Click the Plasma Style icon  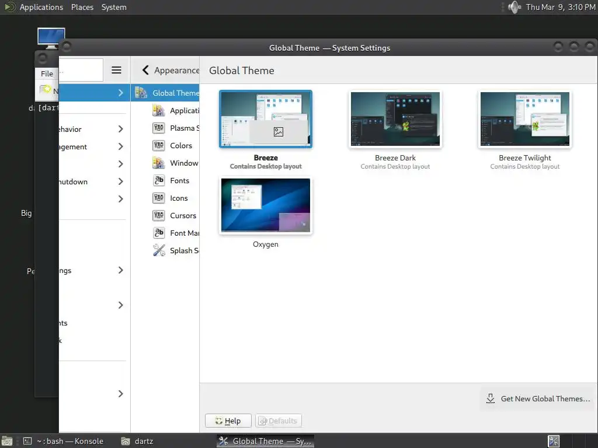tap(159, 128)
